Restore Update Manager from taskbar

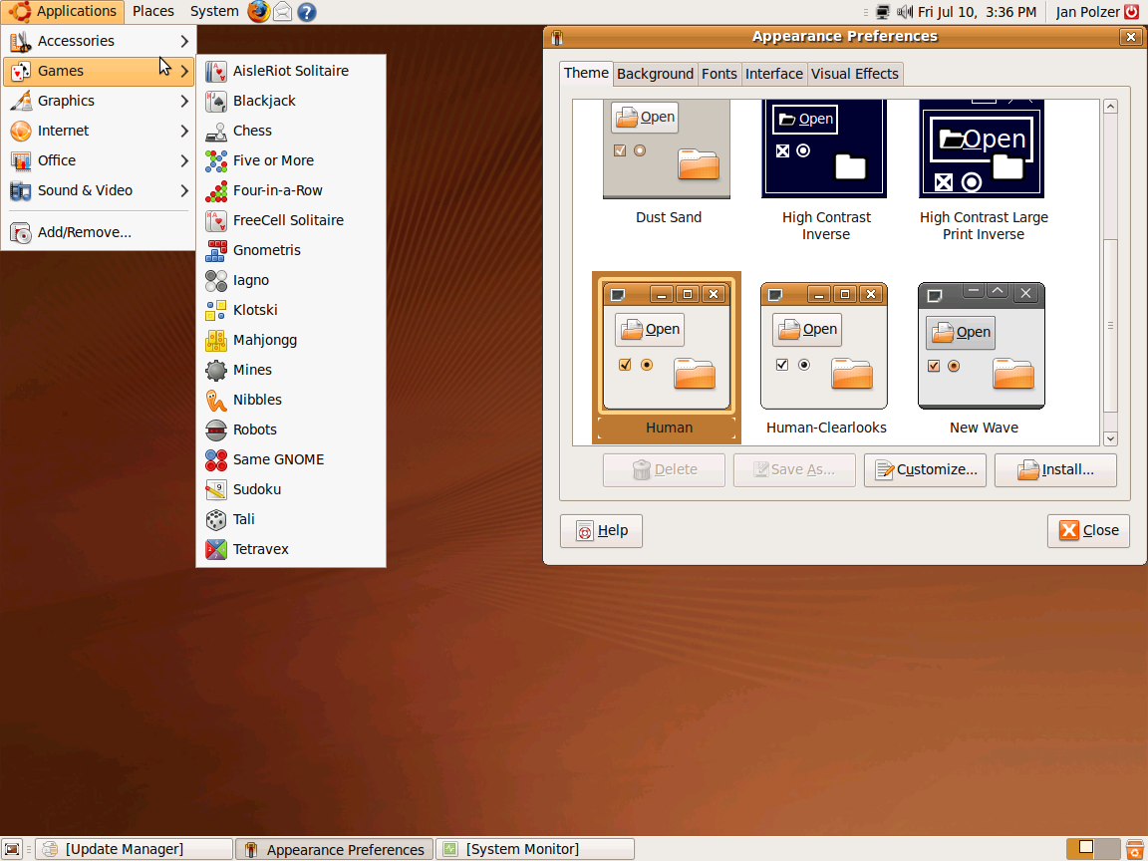pos(134,849)
